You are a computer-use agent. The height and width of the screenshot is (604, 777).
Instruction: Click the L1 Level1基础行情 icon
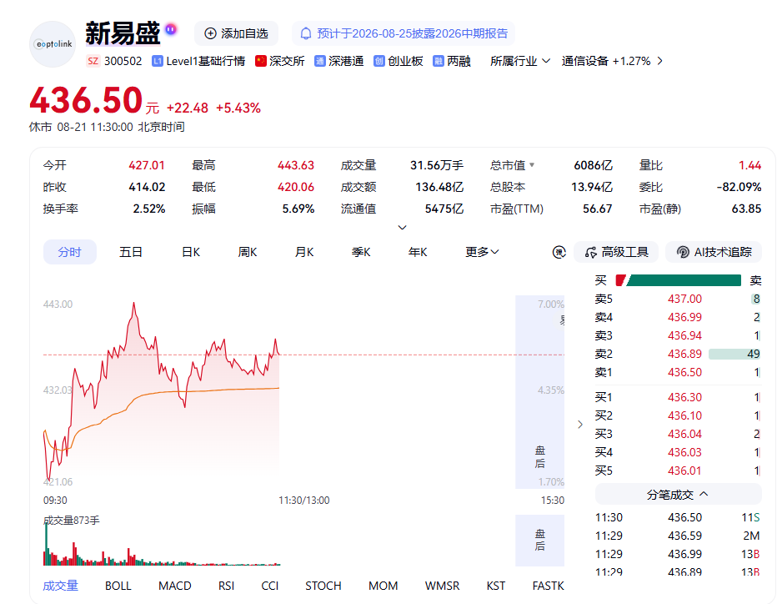point(158,61)
